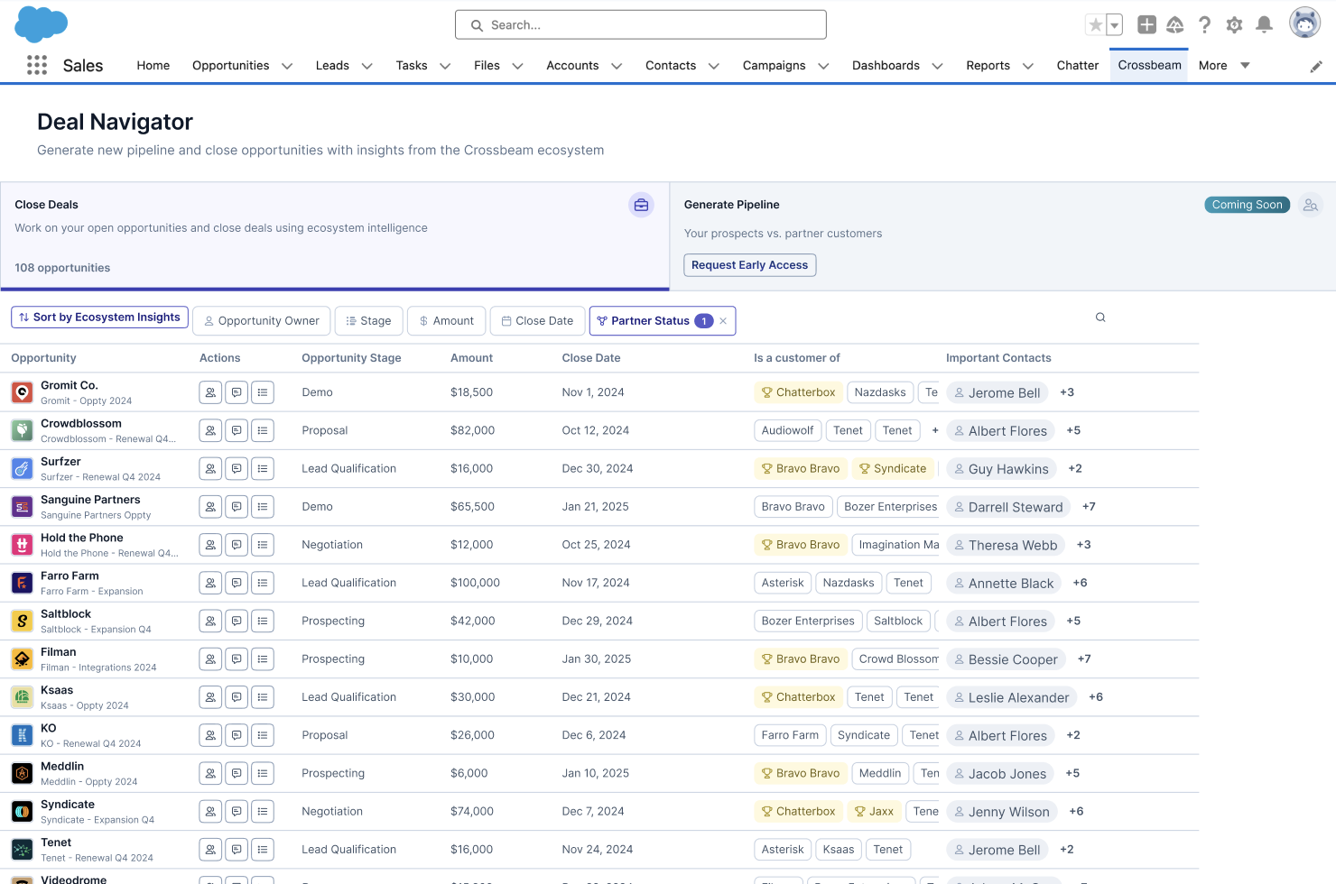Open the Stage filter

(x=368, y=321)
